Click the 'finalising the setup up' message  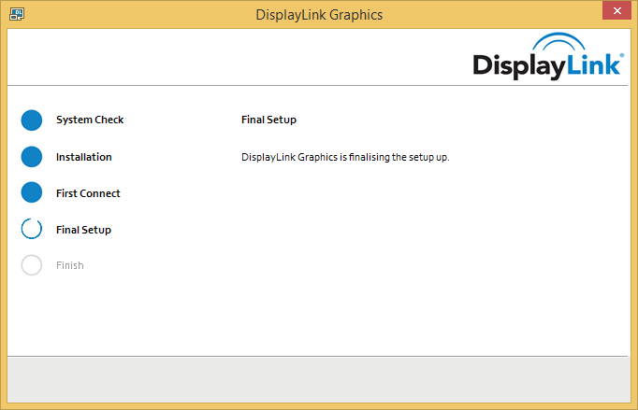(x=345, y=157)
